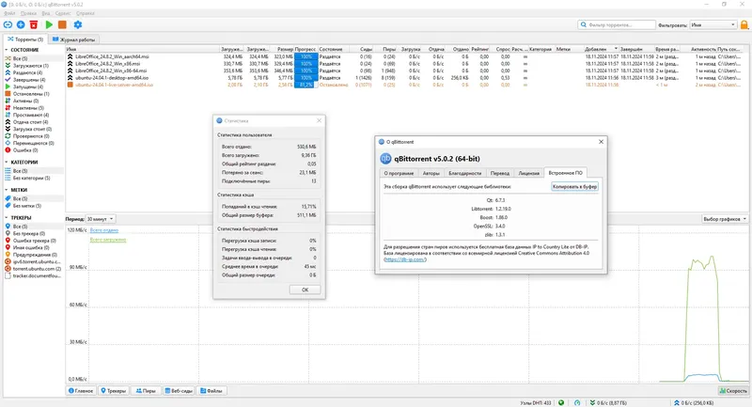Click progress bar of LibreOffice aarch64 torrent

pyautogui.click(x=305, y=56)
